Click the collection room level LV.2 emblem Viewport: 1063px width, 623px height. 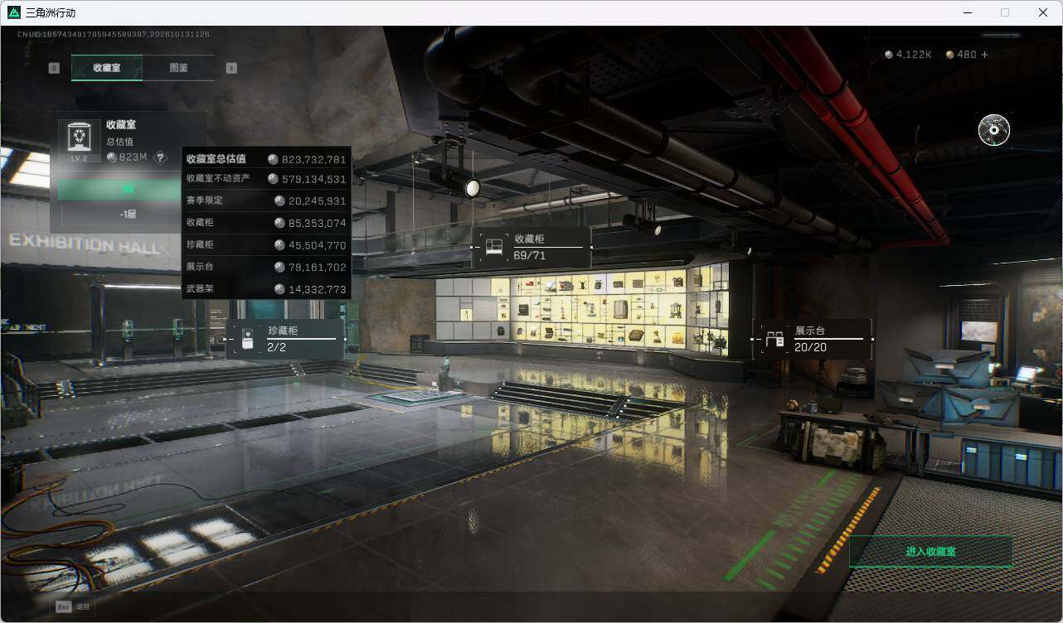(79, 140)
